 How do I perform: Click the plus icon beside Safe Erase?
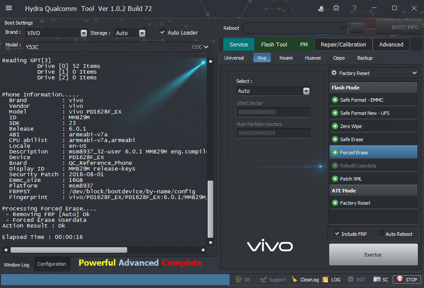(x=335, y=139)
